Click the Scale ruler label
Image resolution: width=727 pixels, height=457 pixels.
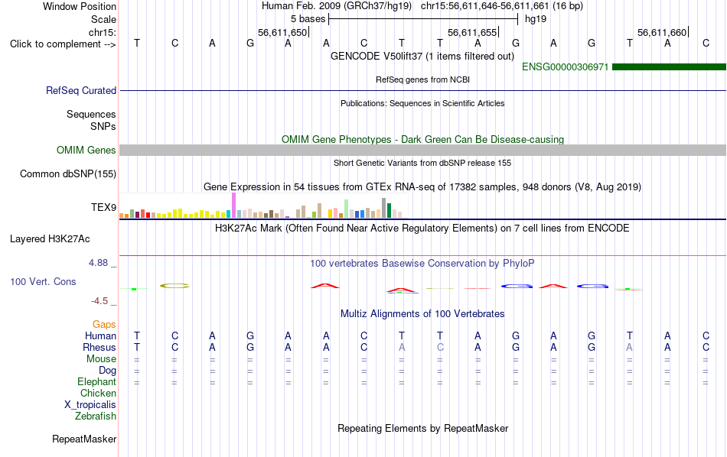pyautogui.click(x=103, y=19)
